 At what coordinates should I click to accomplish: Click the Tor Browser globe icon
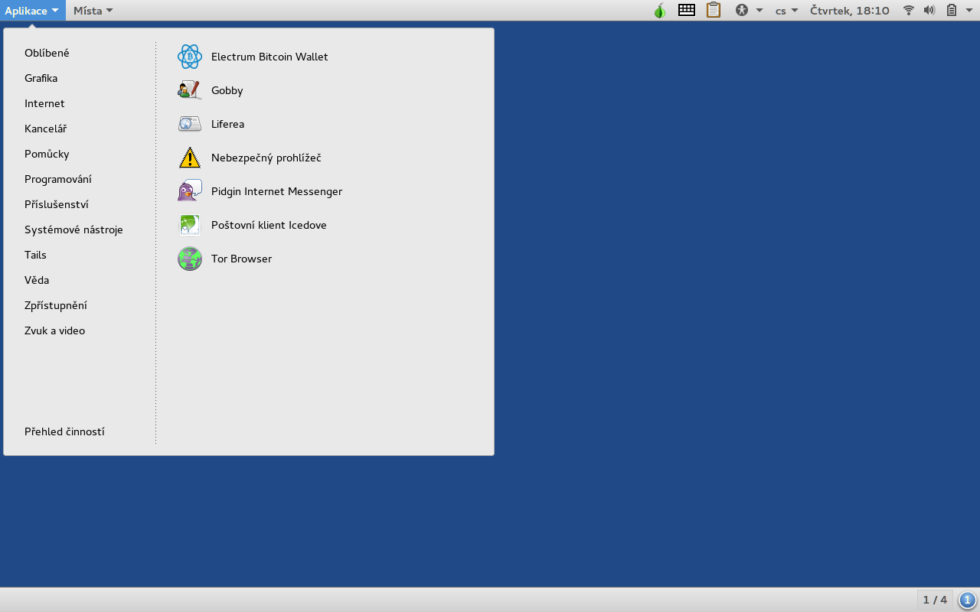pos(190,259)
